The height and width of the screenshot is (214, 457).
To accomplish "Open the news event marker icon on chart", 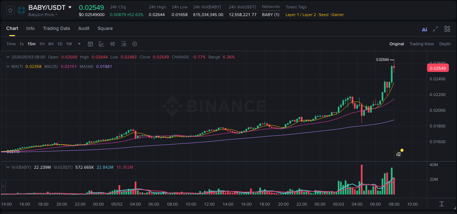I will click(x=399, y=154).
